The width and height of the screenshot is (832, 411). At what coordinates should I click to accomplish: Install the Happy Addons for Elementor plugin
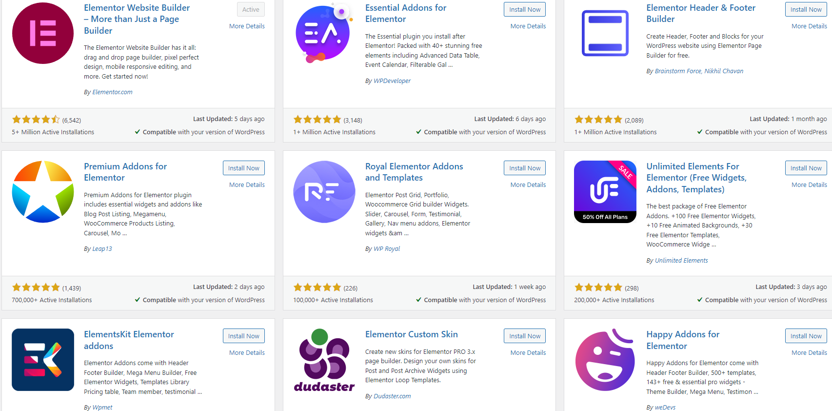806,335
